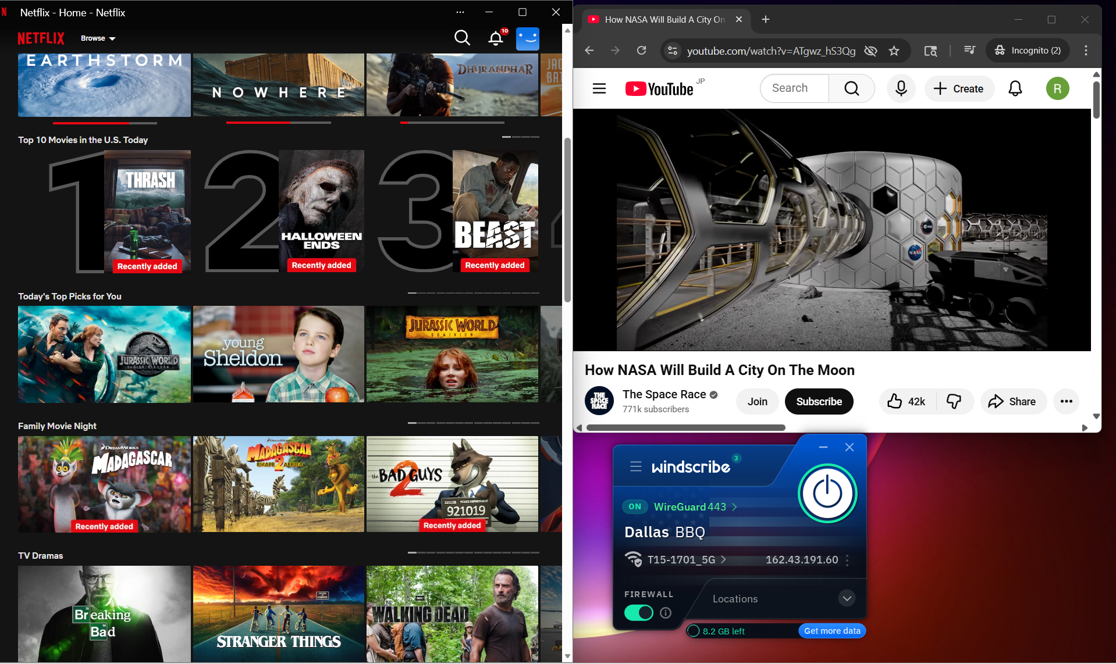Open YouTube account avatar R
The width and height of the screenshot is (1116, 664).
point(1058,88)
